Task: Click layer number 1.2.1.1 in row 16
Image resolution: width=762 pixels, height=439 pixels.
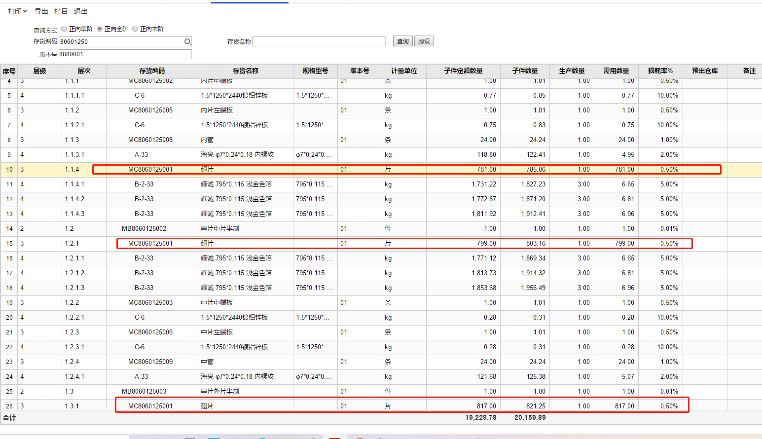Action: click(x=74, y=258)
